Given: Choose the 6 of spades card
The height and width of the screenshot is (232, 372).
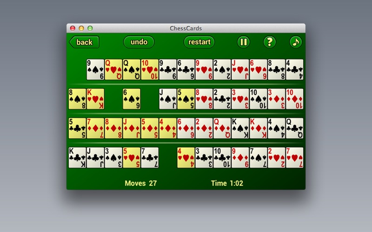Looking at the screenshot, I should [132, 99].
